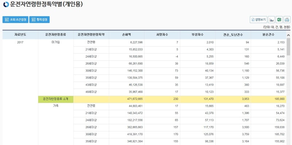This screenshot has height=145, width=292.
Task: Click the 43세이상 age clause cell
Action: tap(91, 85)
